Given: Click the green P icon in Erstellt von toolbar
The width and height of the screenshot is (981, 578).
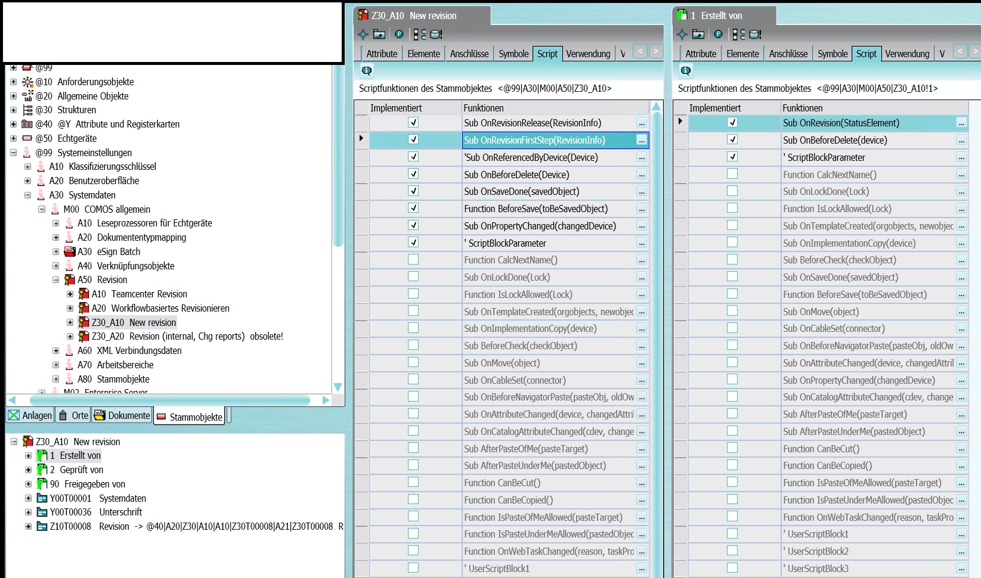Looking at the screenshot, I should click(x=719, y=35).
